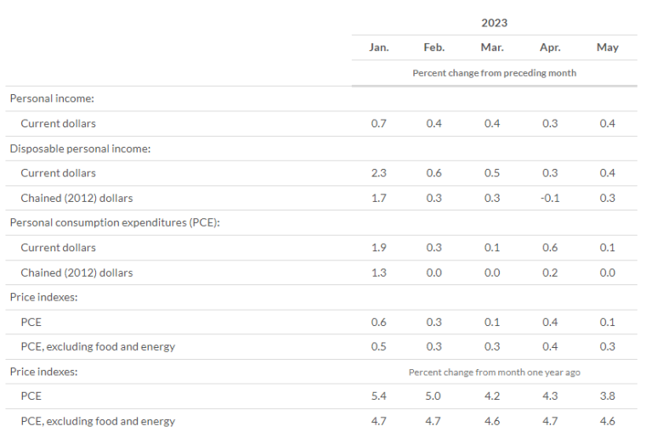Click the May year-over-year PCE value 3.8

tap(607, 396)
